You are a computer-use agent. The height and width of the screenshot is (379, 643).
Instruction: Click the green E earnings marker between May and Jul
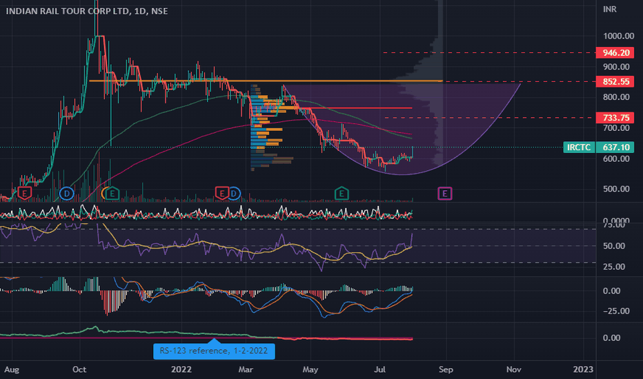pyautogui.click(x=342, y=193)
